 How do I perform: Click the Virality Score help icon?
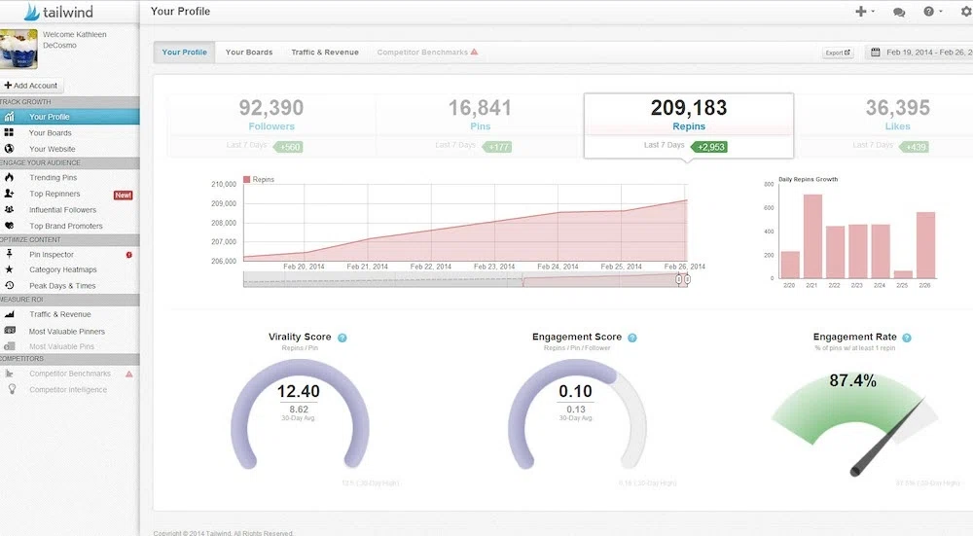pyautogui.click(x=342, y=338)
